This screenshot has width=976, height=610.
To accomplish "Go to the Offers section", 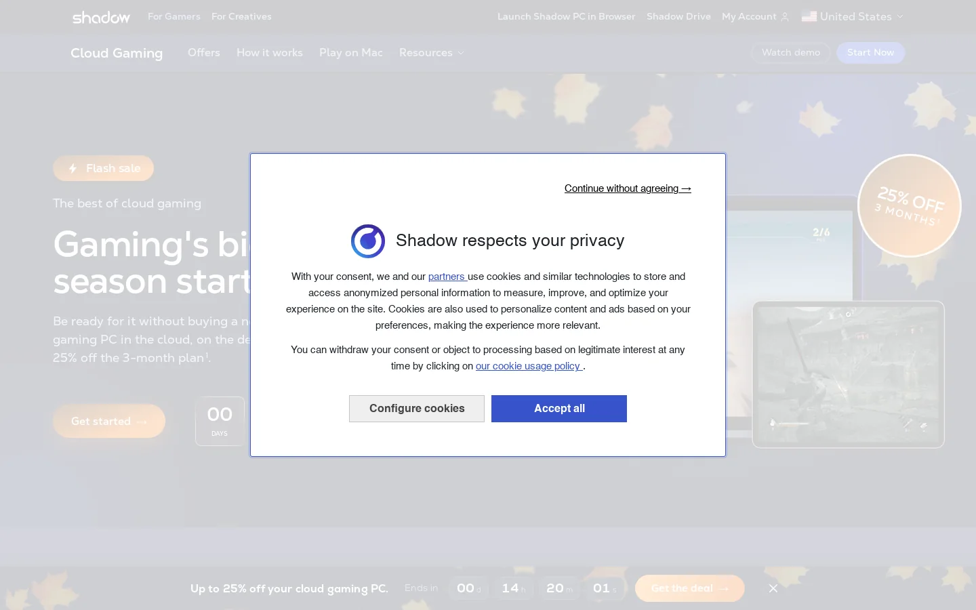I will click(204, 53).
